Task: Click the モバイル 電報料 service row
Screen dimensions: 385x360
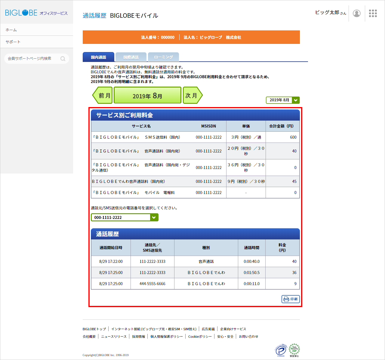Action: coord(196,192)
